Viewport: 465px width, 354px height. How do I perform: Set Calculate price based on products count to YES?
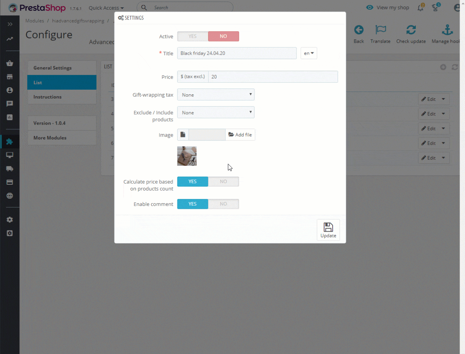click(192, 182)
